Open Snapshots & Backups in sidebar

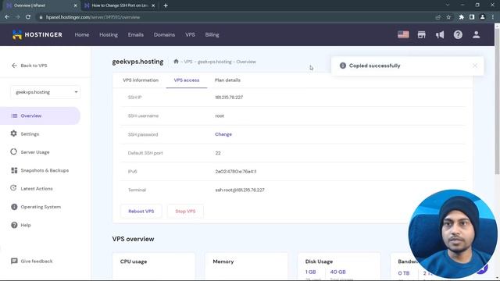coord(45,170)
